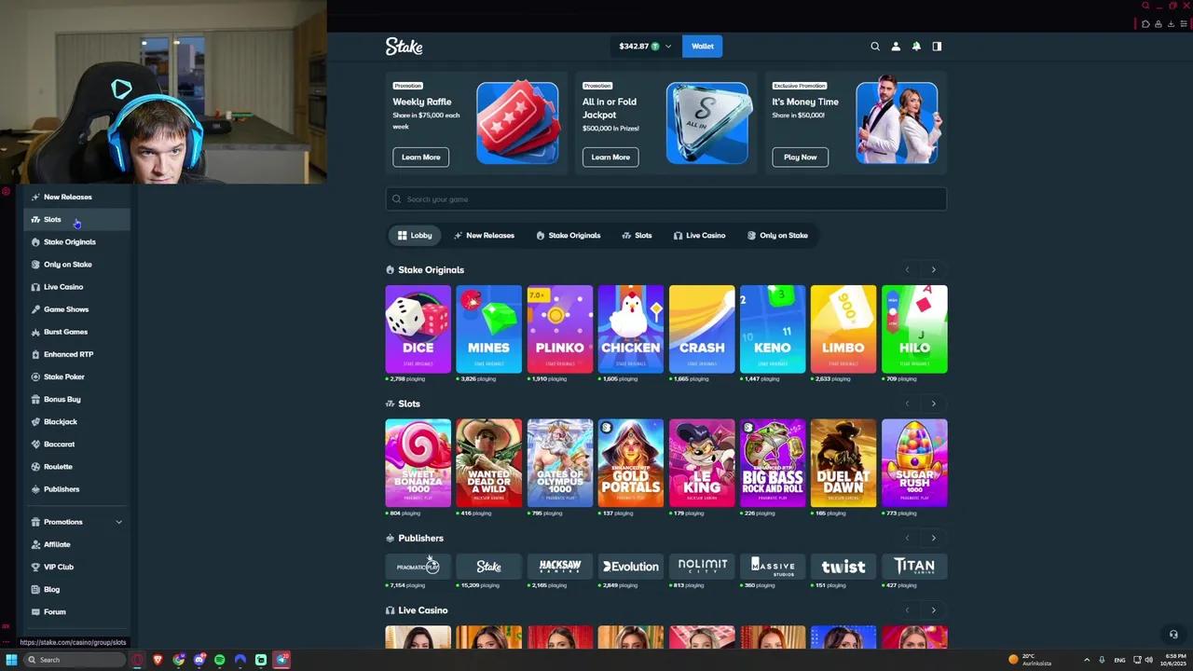Open Blackjack in the sidebar
This screenshot has width=1193, height=671.
(77, 421)
